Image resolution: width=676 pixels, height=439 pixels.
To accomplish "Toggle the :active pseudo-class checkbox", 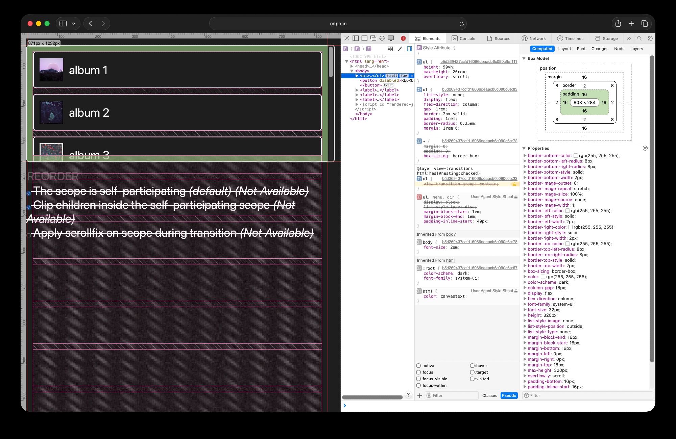I will pos(418,366).
